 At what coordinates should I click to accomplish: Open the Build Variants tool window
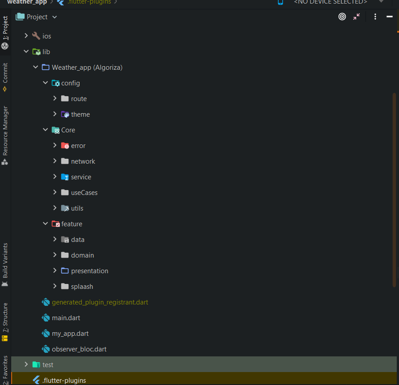(5, 264)
